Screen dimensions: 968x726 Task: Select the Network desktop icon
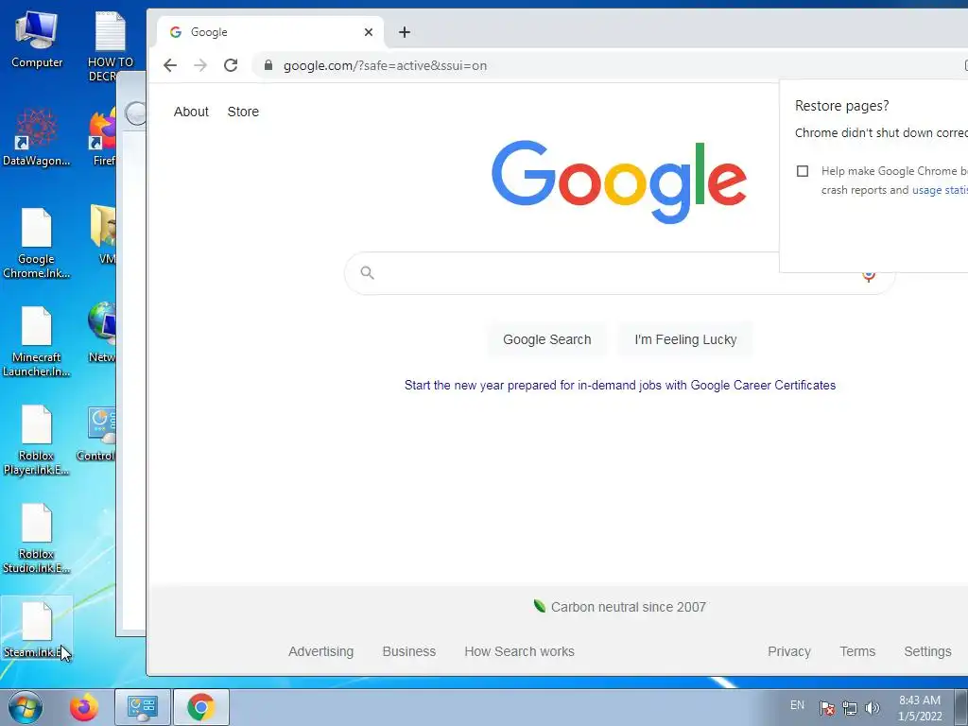pos(102,332)
